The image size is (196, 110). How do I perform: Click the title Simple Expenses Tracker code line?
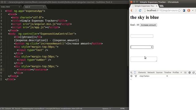[x=39, y=21]
